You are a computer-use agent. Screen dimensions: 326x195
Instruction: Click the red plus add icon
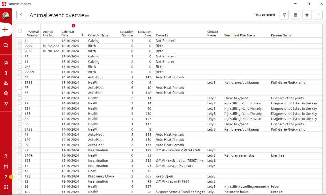(x=5, y=30)
